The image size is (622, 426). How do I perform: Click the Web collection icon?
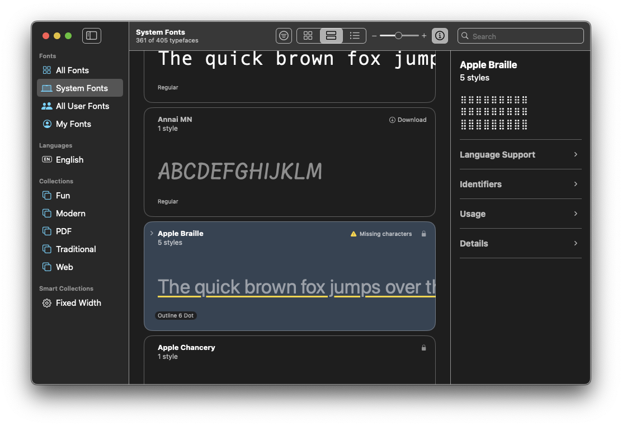47,267
